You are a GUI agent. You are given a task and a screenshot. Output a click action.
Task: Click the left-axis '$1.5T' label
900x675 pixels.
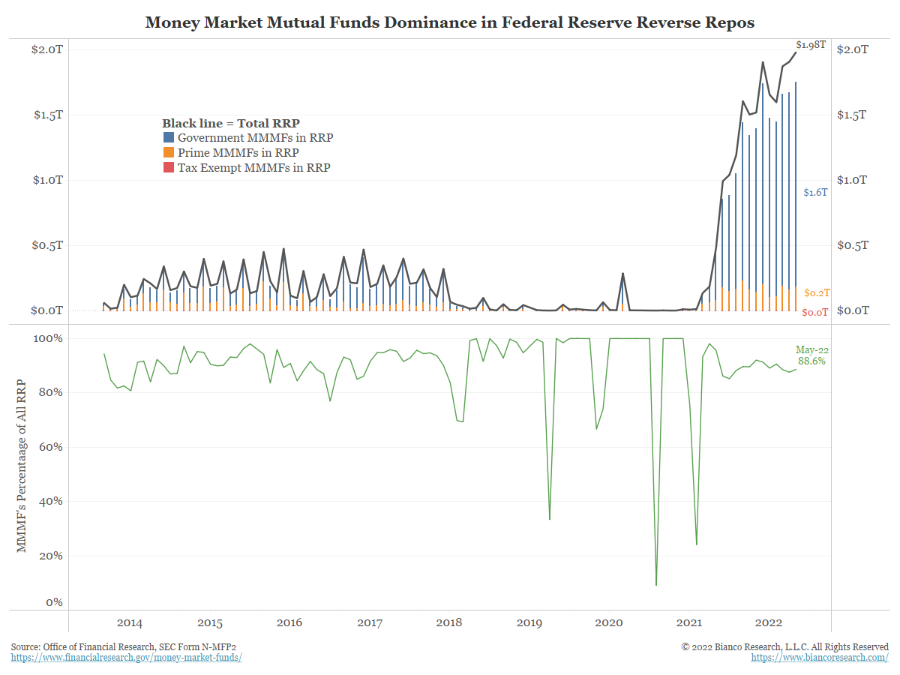pyautogui.click(x=46, y=115)
